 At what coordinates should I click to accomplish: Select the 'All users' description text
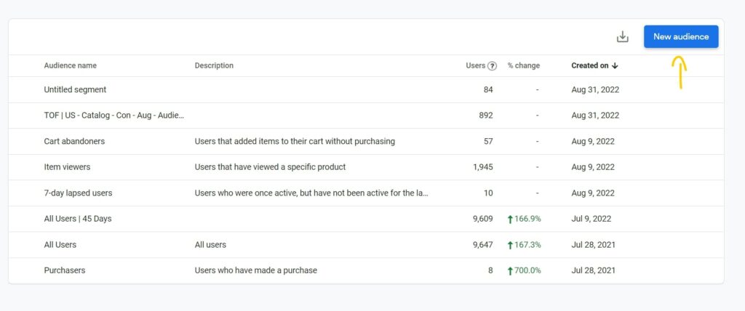[210, 245]
